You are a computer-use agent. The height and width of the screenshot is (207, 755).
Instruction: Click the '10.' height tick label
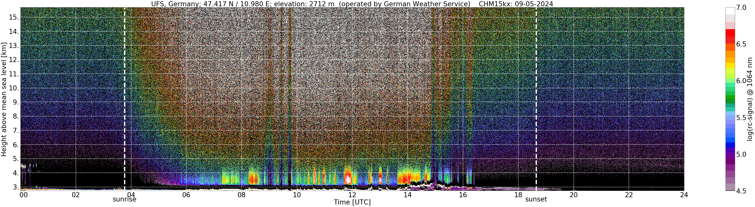tap(14, 88)
